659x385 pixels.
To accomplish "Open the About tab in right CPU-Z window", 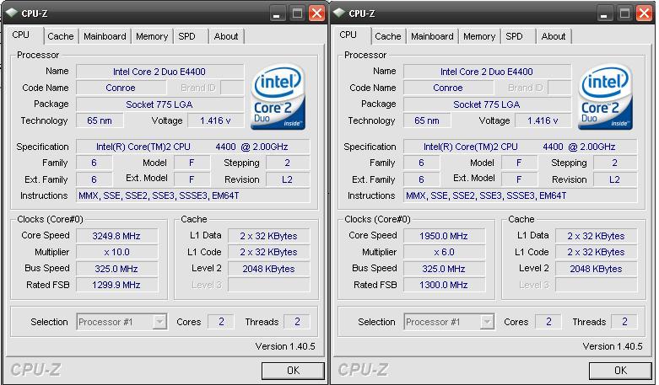I will click(x=554, y=36).
